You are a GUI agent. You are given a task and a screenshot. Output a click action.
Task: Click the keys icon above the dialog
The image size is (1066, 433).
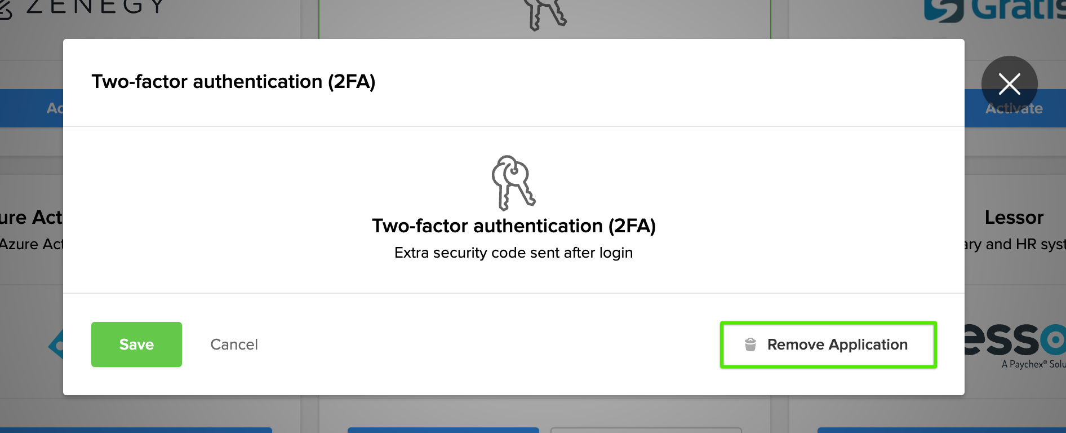(x=544, y=14)
